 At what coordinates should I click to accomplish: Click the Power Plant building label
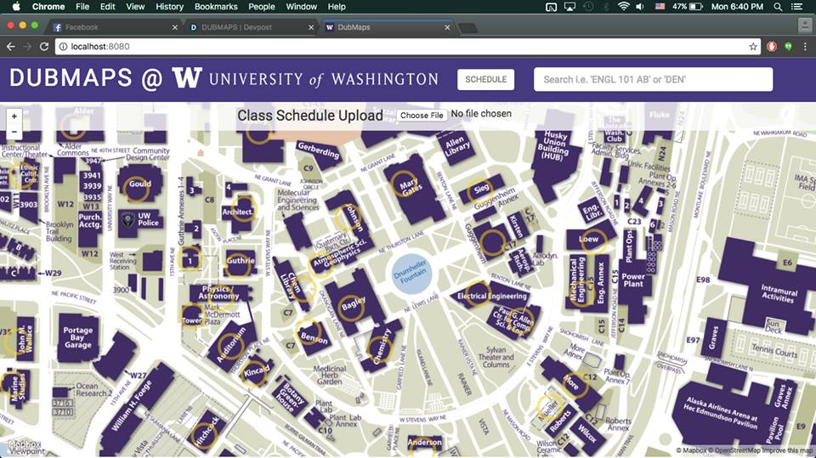click(x=633, y=280)
